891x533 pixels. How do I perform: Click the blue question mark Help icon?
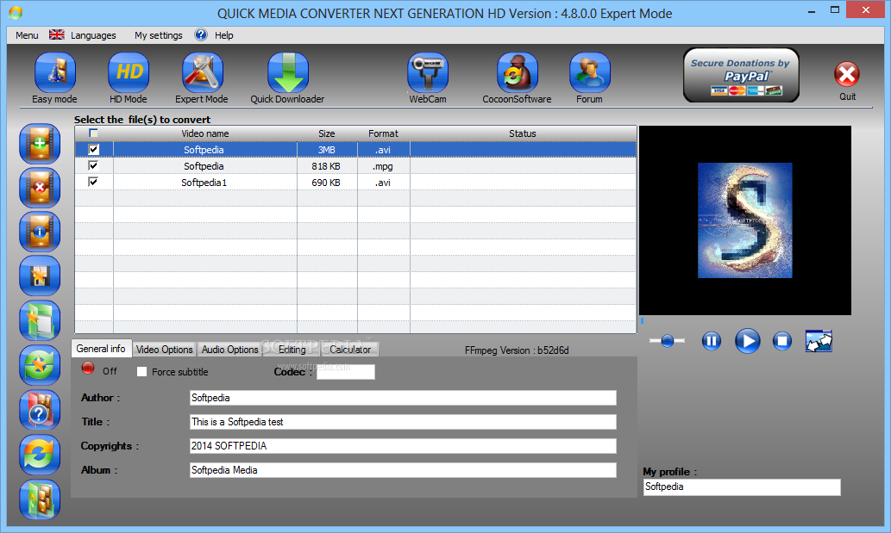201,35
